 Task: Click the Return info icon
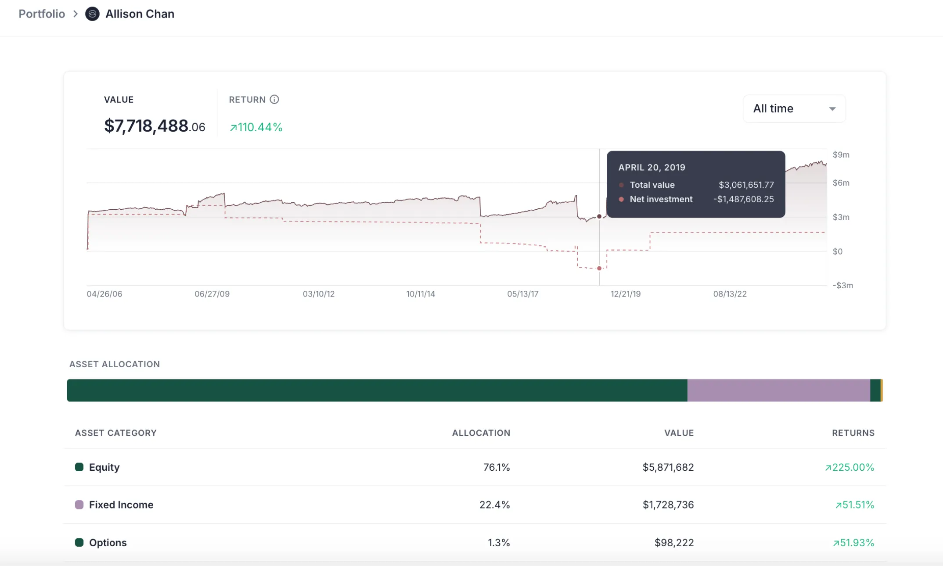pyautogui.click(x=274, y=100)
